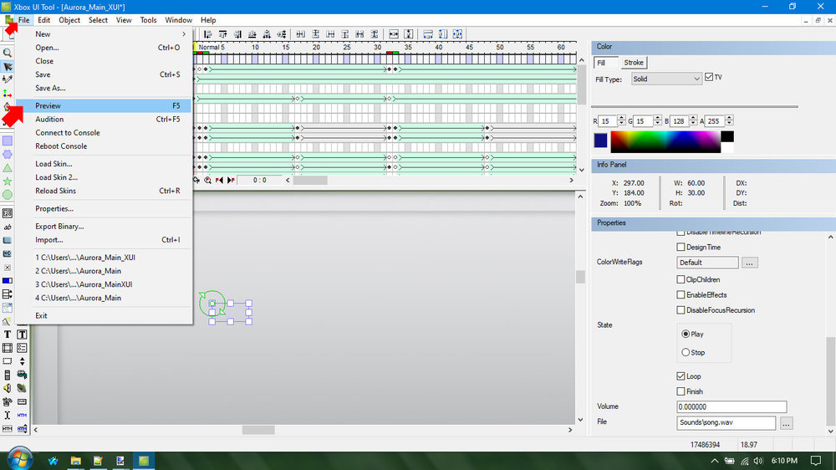The width and height of the screenshot is (836, 470).
Task: Click the timeline zoom magnifier icon
Action: click(207, 181)
